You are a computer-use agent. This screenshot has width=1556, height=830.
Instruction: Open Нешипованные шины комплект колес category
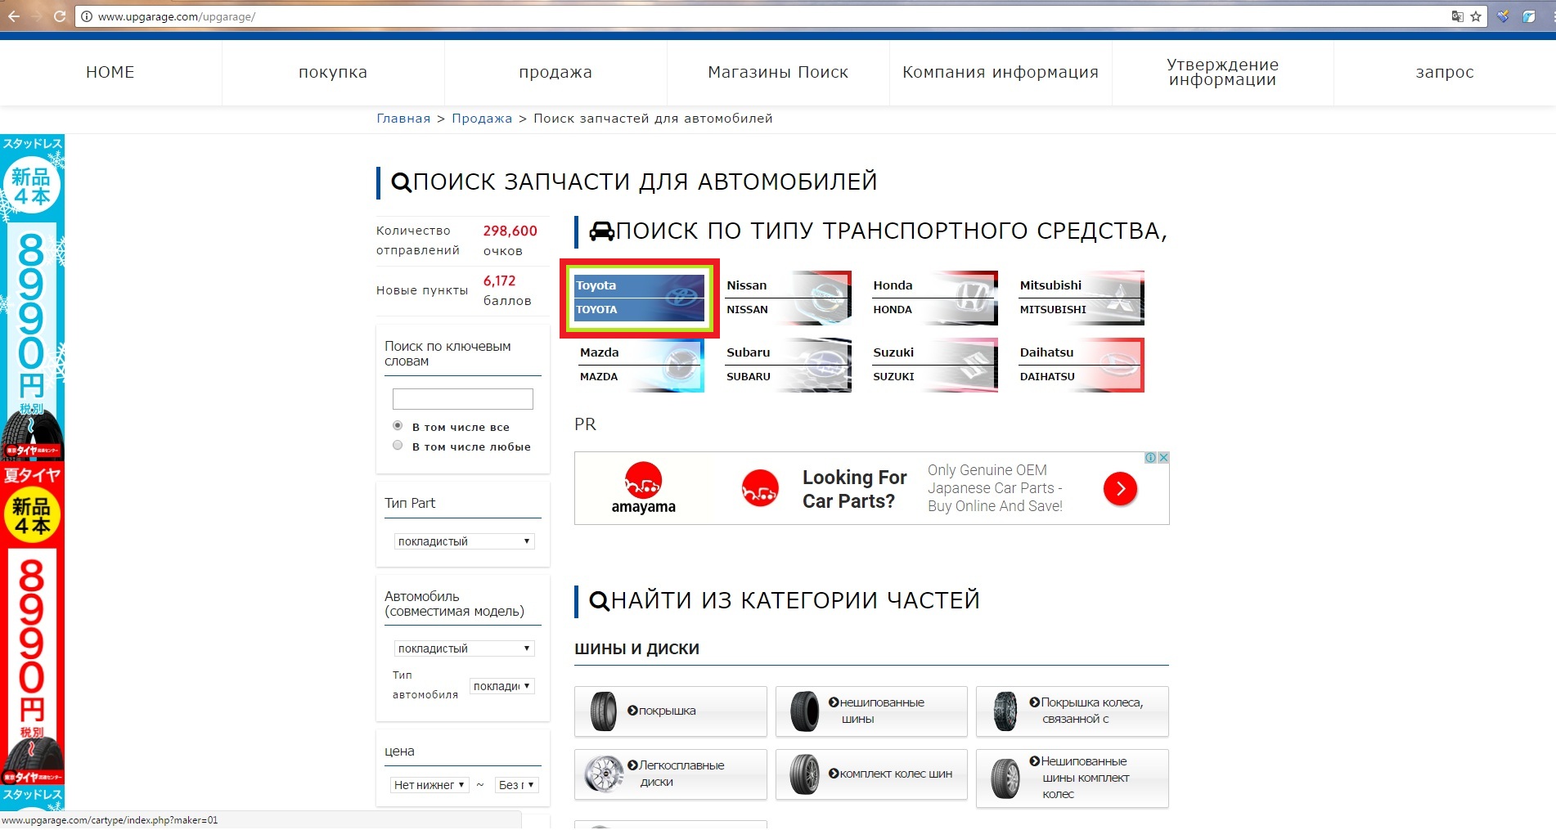point(1072,778)
